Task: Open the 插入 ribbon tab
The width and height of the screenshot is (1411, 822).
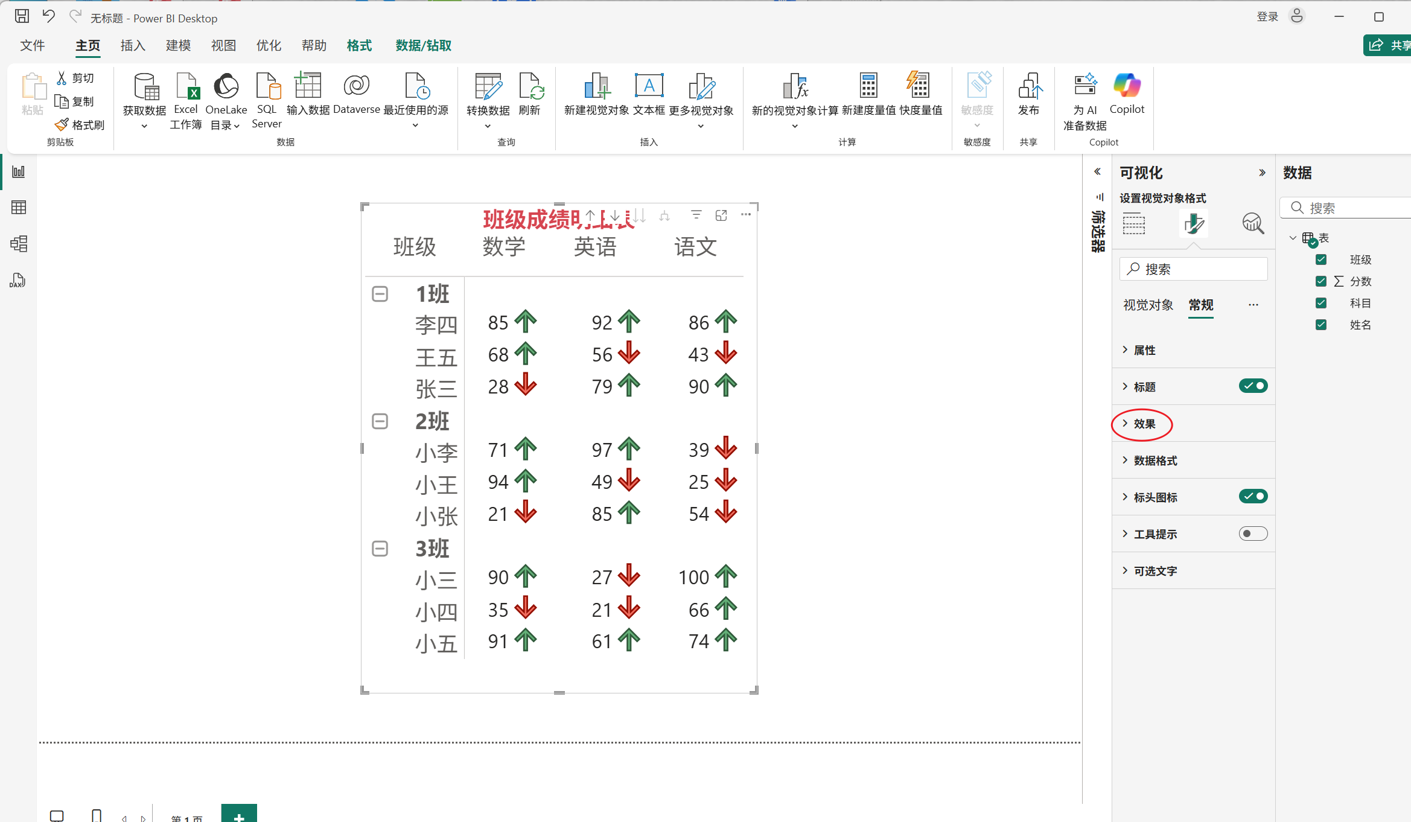Action: [x=133, y=46]
